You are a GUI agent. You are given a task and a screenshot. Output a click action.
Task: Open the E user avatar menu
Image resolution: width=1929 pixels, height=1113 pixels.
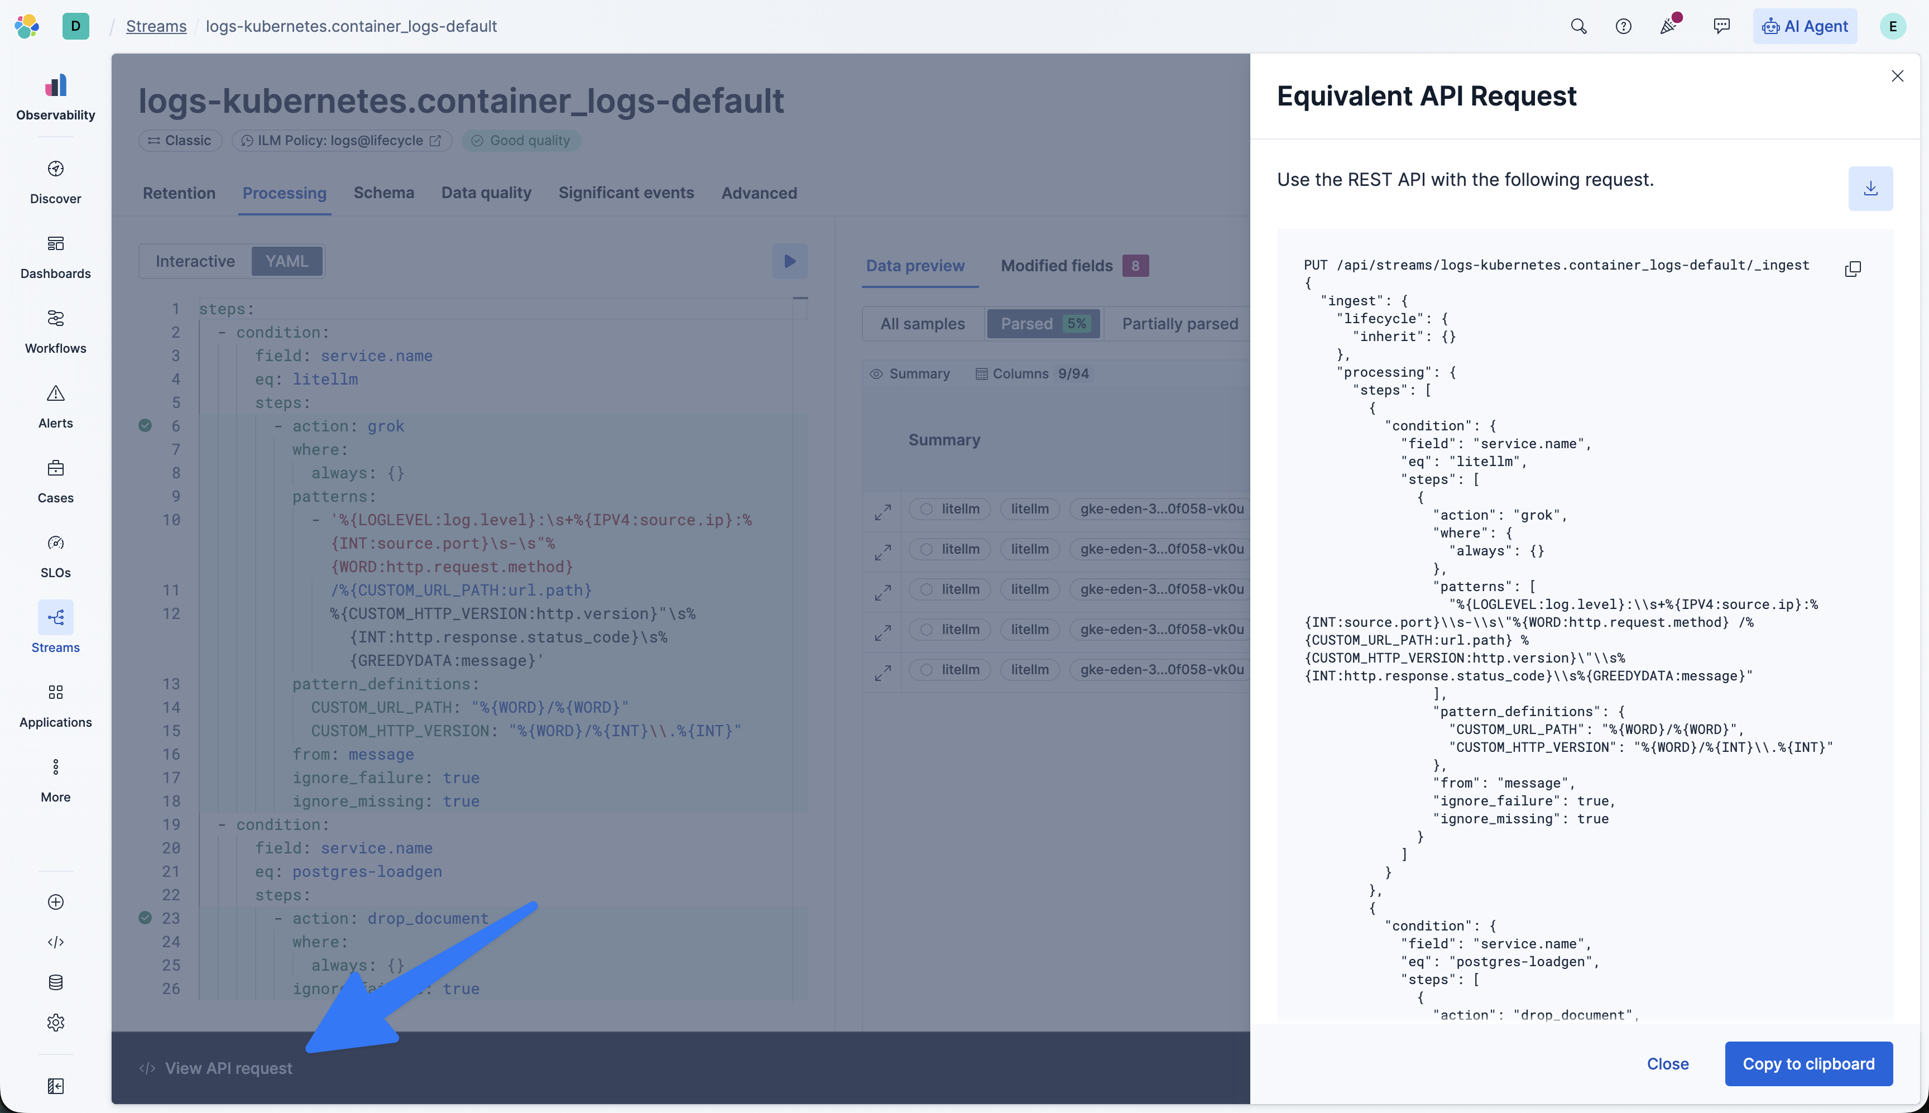[1892, 26]
